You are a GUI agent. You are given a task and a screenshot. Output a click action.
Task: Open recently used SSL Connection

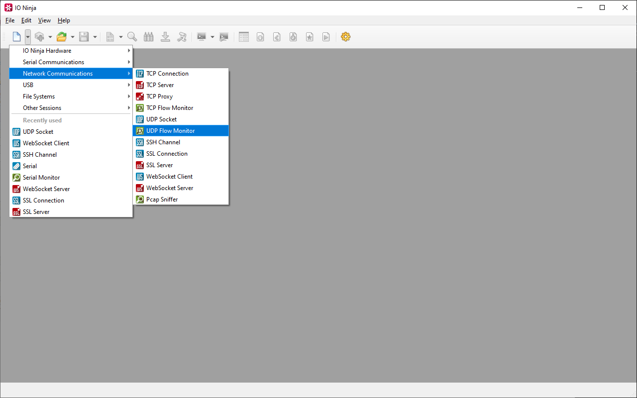pos(71,200)
